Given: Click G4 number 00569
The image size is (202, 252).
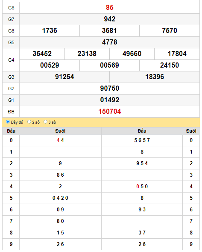Looking at the screenshot, I should pos(109,65).
